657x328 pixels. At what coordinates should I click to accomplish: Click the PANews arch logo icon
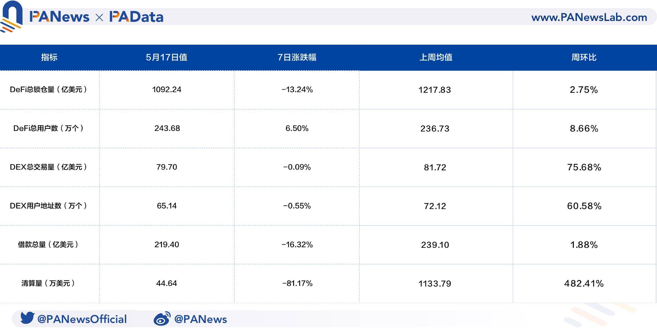pyautogui.click(x=11, y=16)
